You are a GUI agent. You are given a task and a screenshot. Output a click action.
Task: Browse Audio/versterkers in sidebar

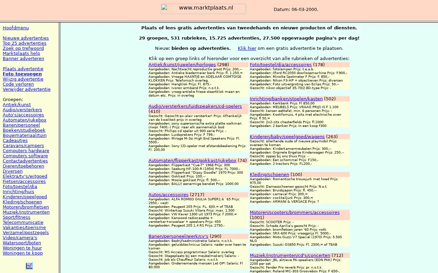pyautogui.click(x=22, y=110)
